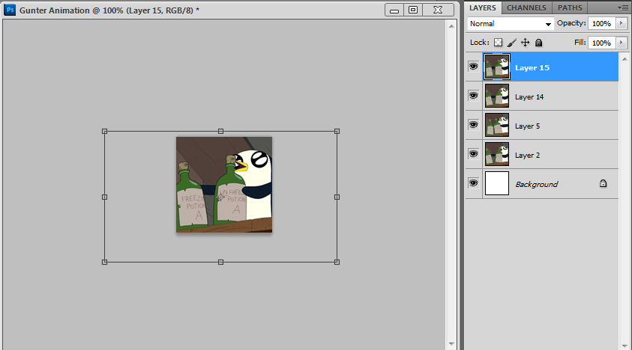Select Layer 15 thumbnail

[x=496, y=67]
